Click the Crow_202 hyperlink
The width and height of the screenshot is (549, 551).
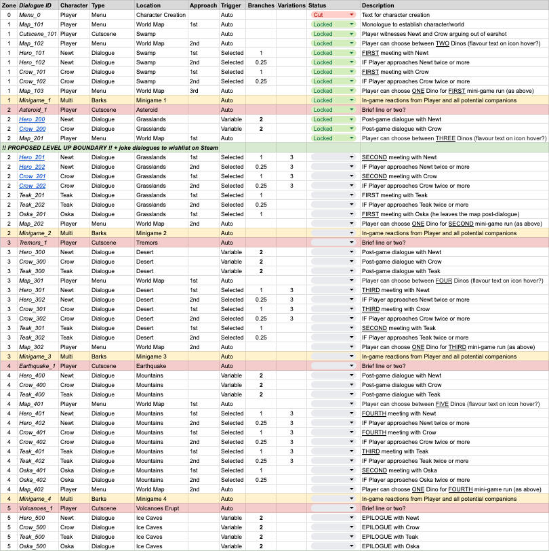(x=32, y=186)
